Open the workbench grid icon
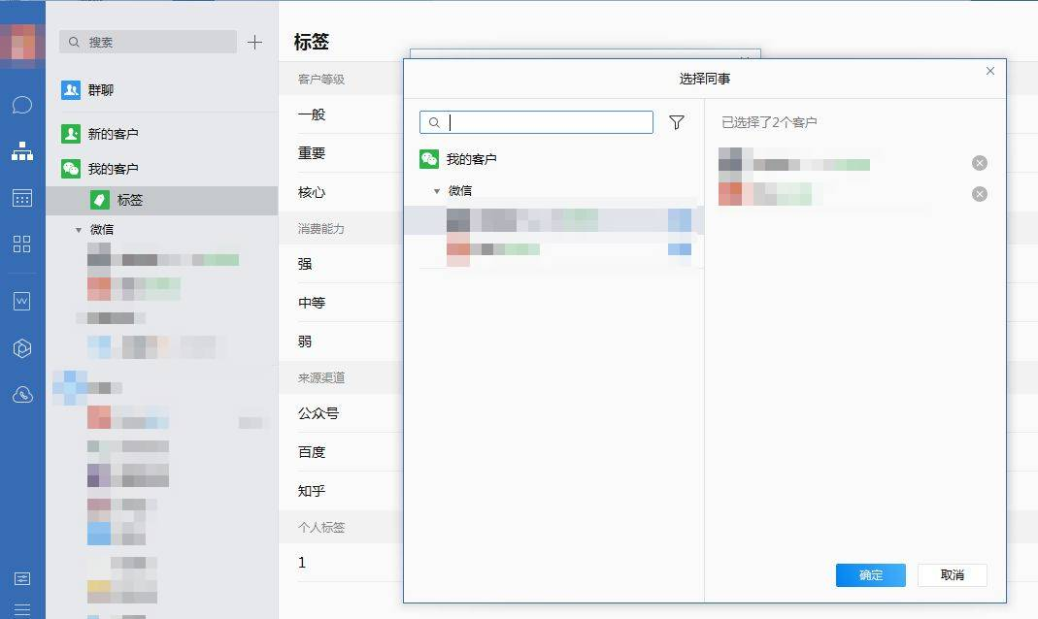 (22, 244)
